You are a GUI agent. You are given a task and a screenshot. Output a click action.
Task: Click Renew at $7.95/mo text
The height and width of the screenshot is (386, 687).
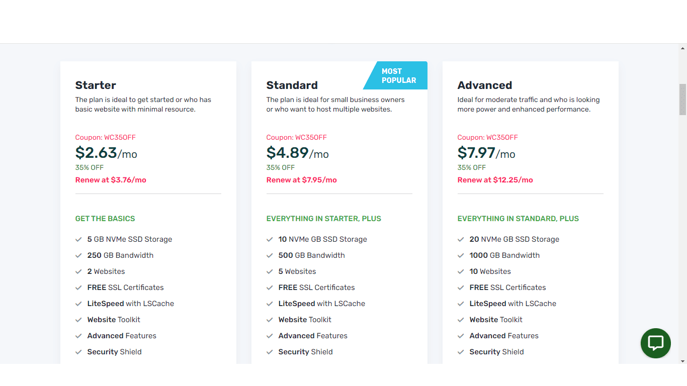pyautogui.click(x=302, y=180)
